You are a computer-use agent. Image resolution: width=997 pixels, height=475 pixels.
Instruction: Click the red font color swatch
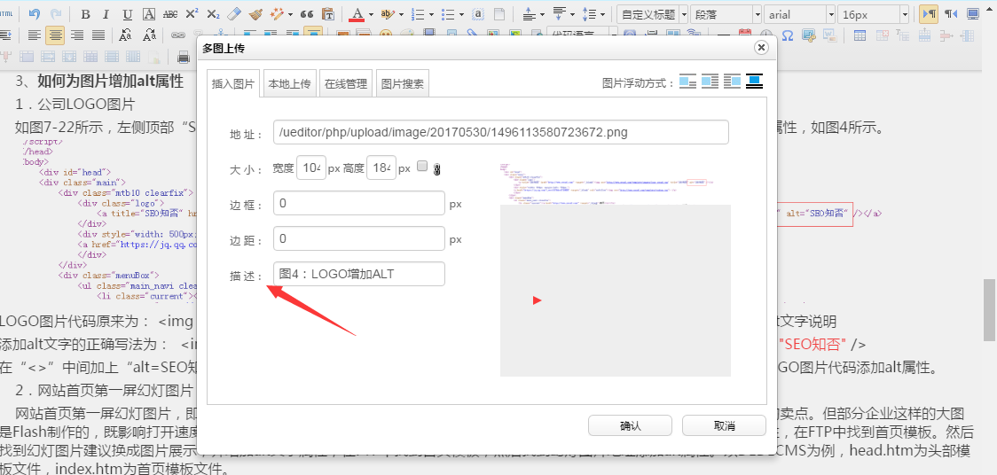357,14
